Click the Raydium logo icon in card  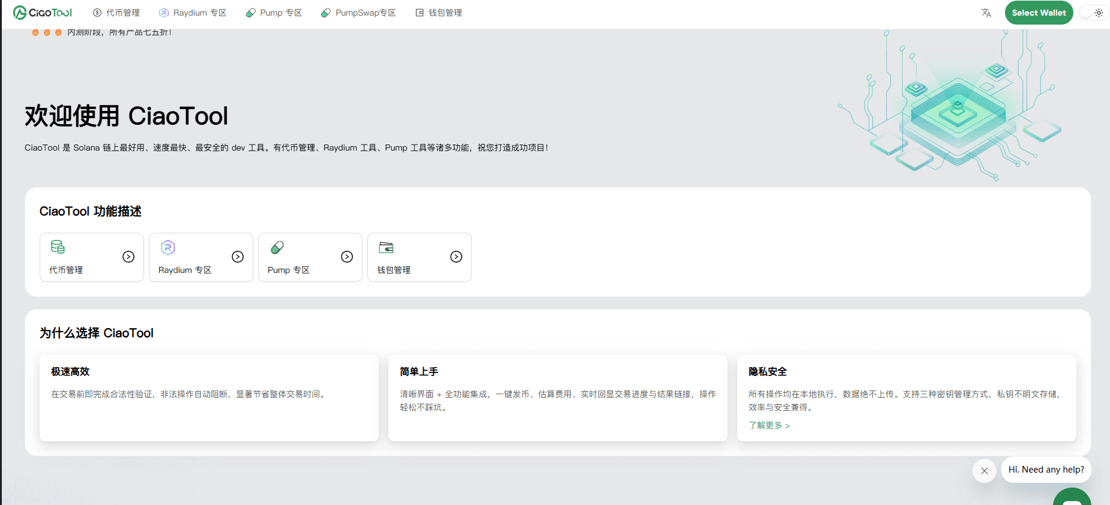[x=168, y=247]
